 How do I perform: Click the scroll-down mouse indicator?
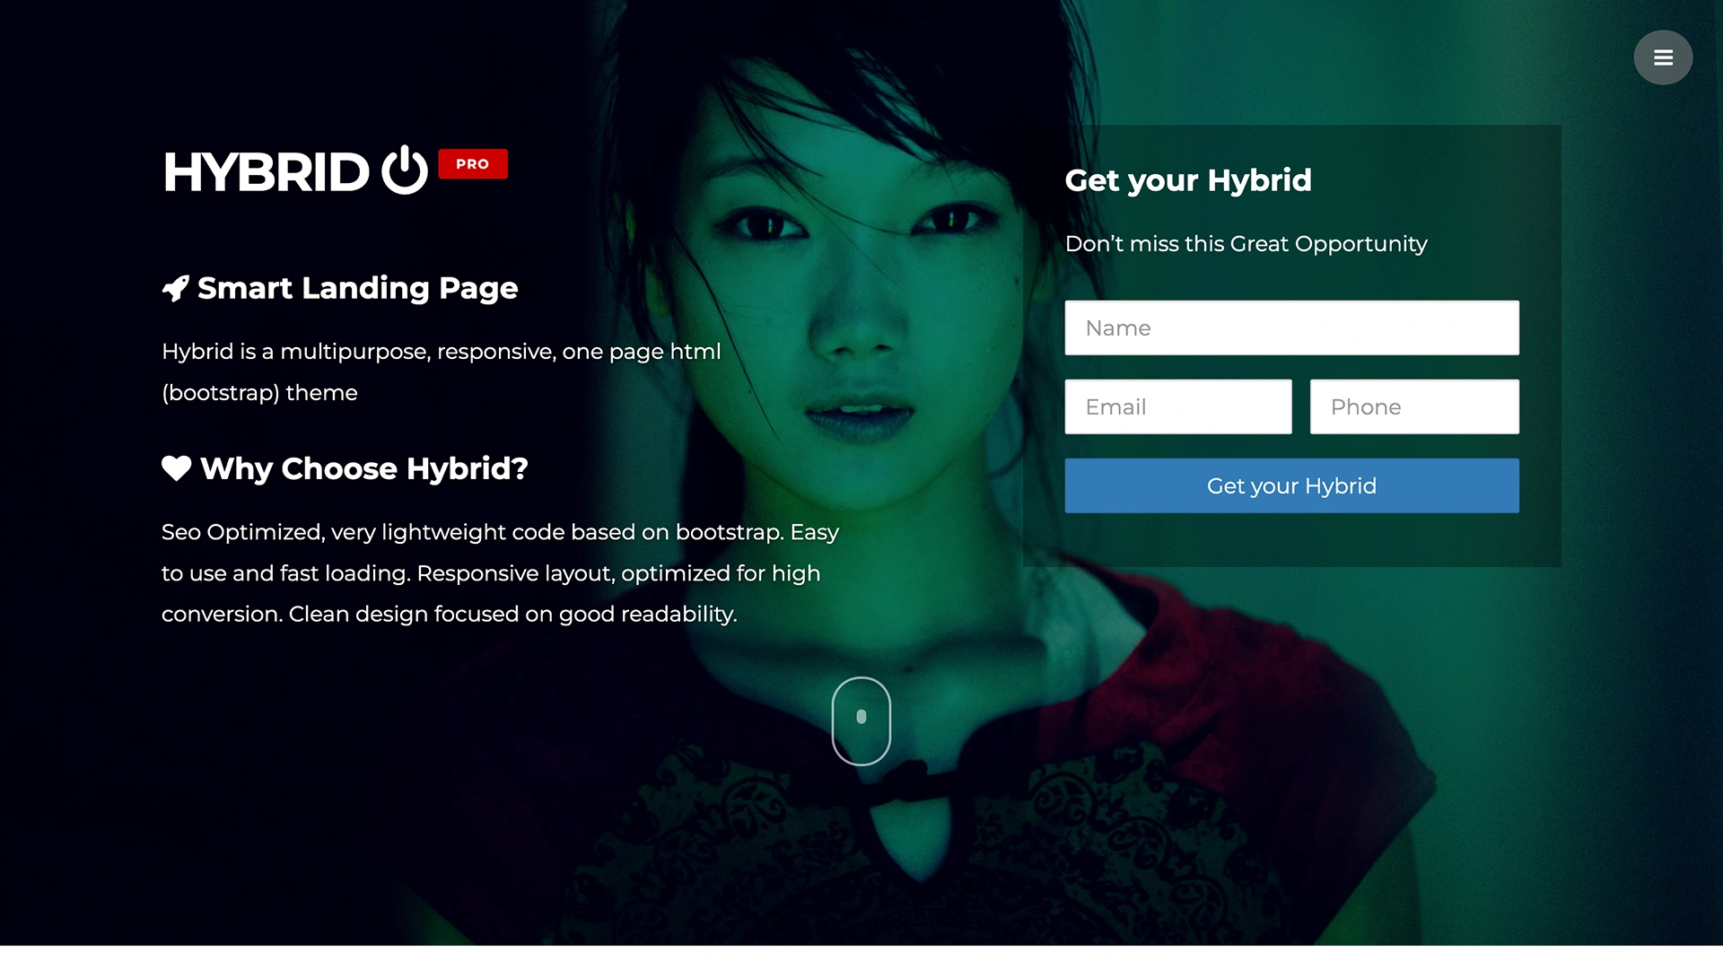tap(861, 720)
